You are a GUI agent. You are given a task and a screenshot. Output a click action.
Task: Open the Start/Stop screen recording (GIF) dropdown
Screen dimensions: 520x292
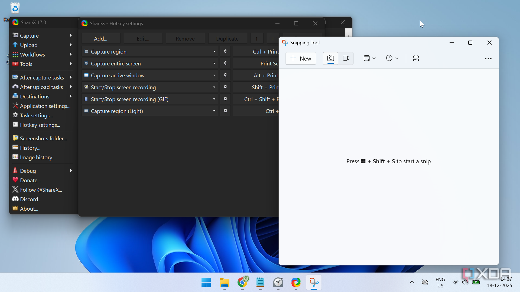tap(150, 99)
